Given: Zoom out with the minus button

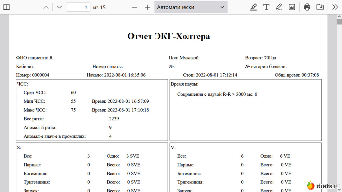Looking at the screenshot, I should click(x=134, y=7).
